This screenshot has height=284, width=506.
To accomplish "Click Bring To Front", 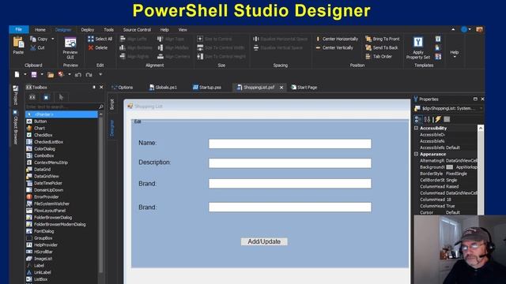I will click(x=383, y=39).
